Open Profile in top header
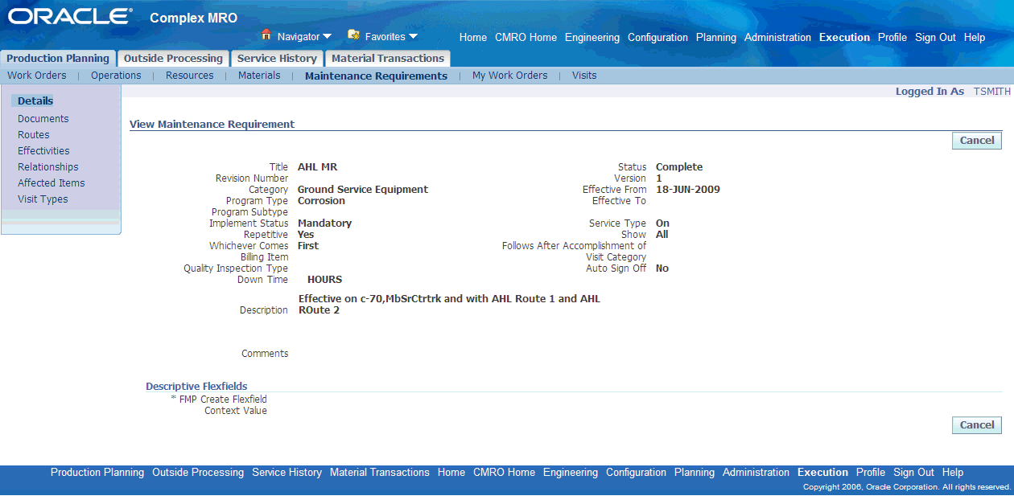Viewport: 1014px width, 496px height. point(892,38)
